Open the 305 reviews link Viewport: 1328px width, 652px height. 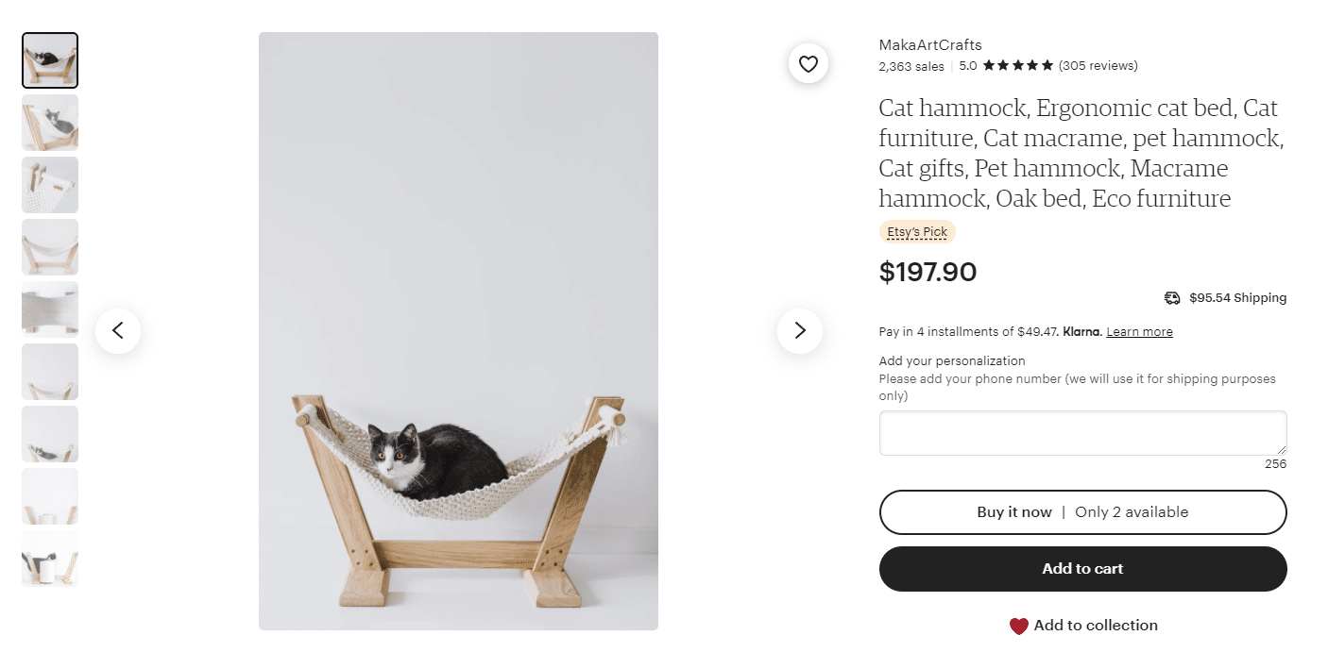pyautogui.click(x=1098, y=66)
